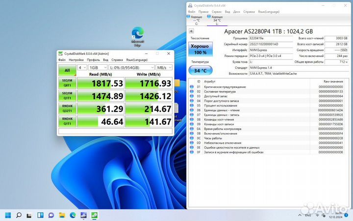Click the Apacer AS2280P4 1TB model title
This screenshot has width=353, height=221.
click(268, 31)
